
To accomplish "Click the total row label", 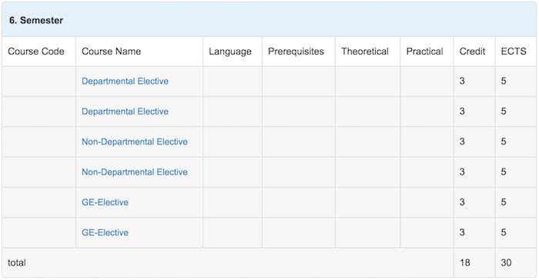I will (17, 262).
